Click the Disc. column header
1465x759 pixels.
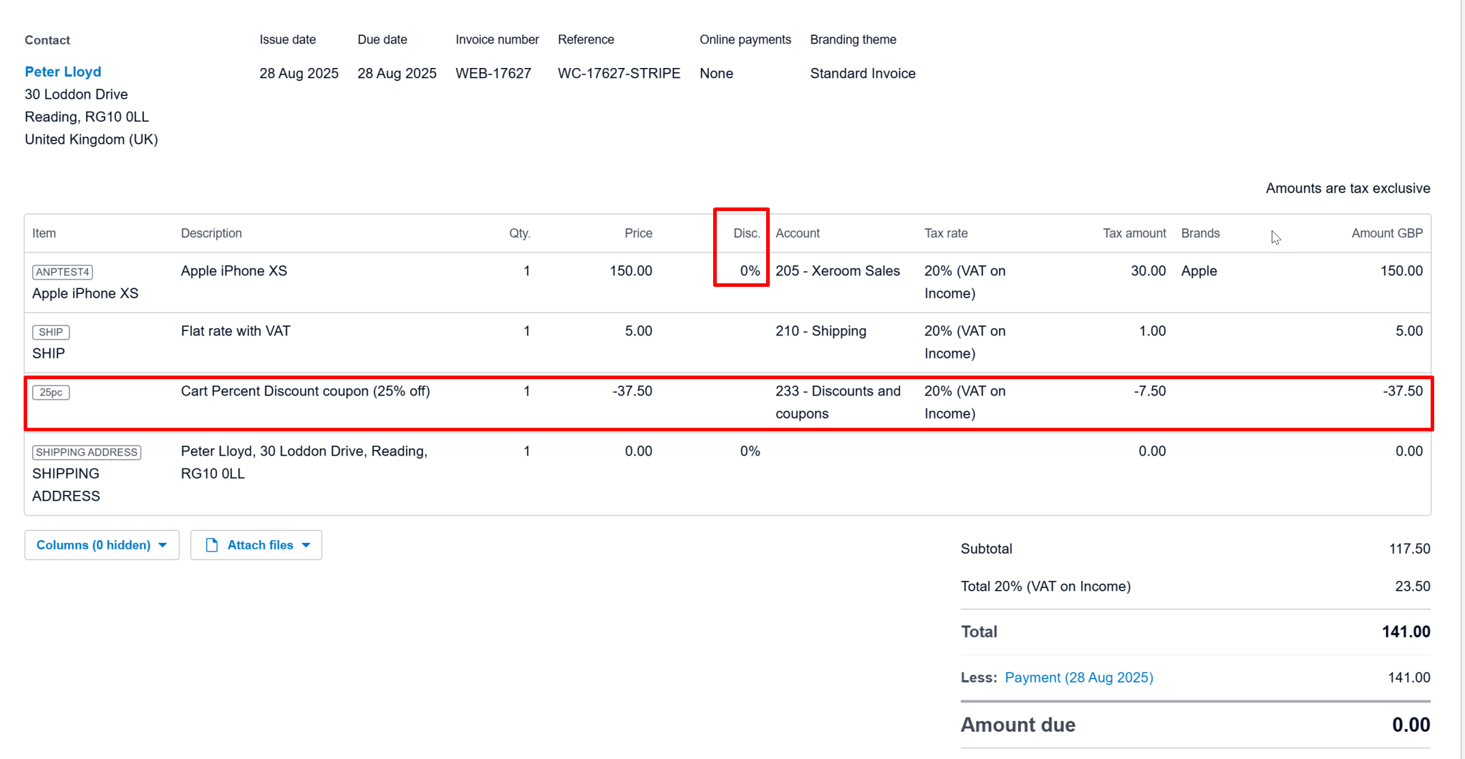746,233
